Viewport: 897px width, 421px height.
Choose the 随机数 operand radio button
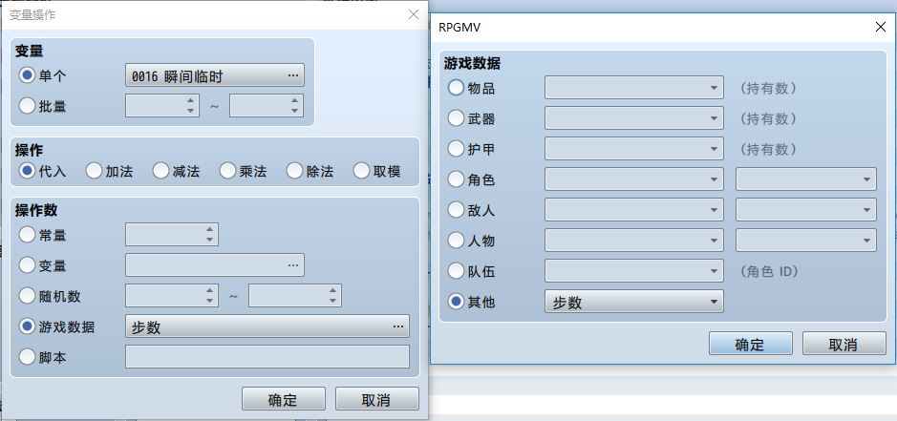(27, 296)
